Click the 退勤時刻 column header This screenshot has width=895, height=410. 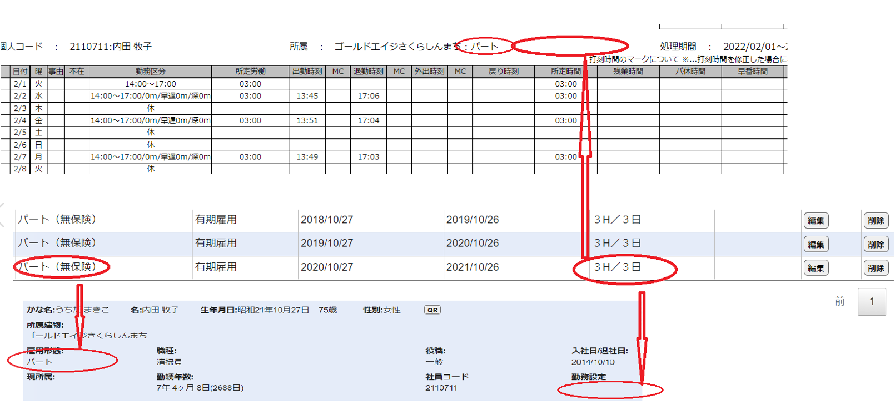point(368,72)
